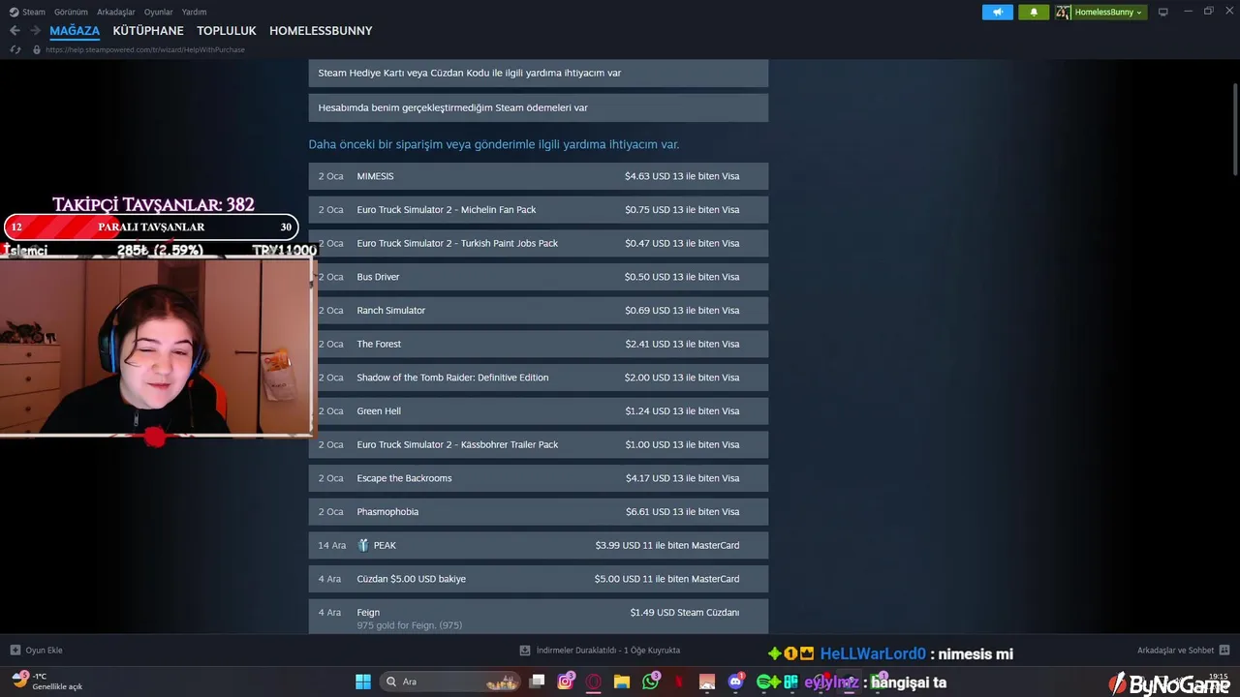Image resolution: width=1240 pixels, height=697 pixels.
Task: Open the PEAK purchase row
Action: [x=539, y=545]
